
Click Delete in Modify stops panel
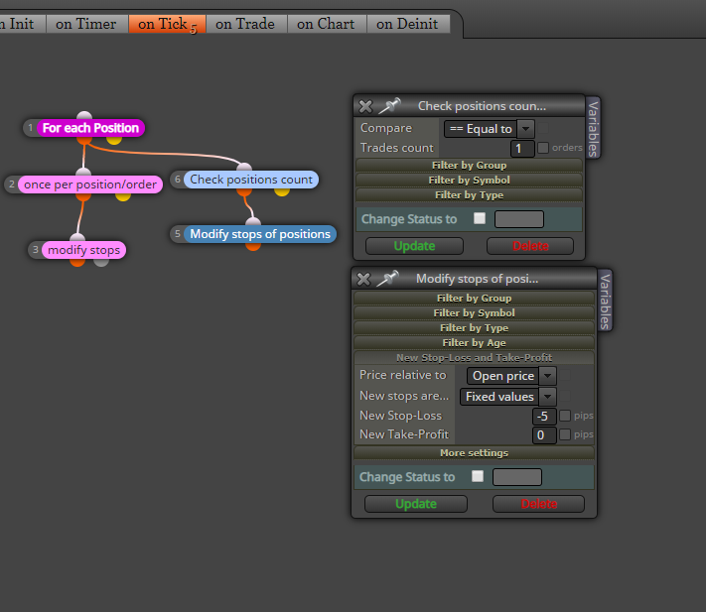tap(539, 504)
